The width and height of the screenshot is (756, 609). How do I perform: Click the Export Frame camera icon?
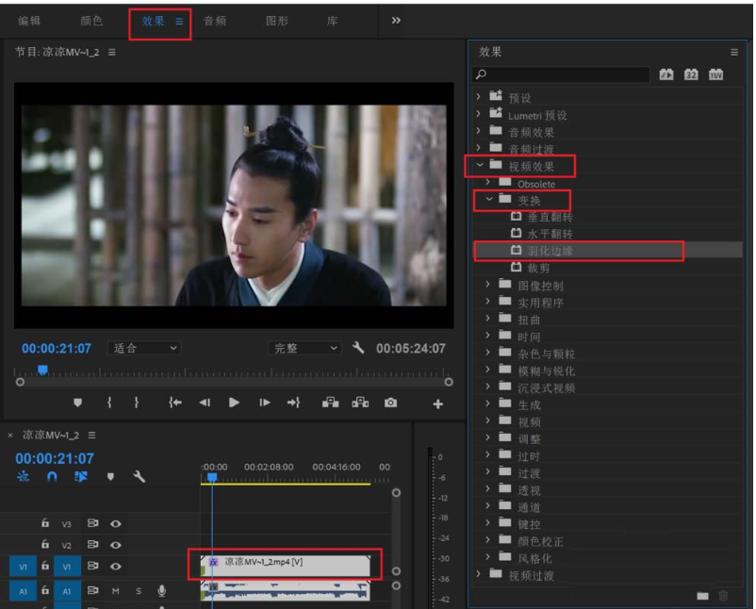tap(390, 403)
